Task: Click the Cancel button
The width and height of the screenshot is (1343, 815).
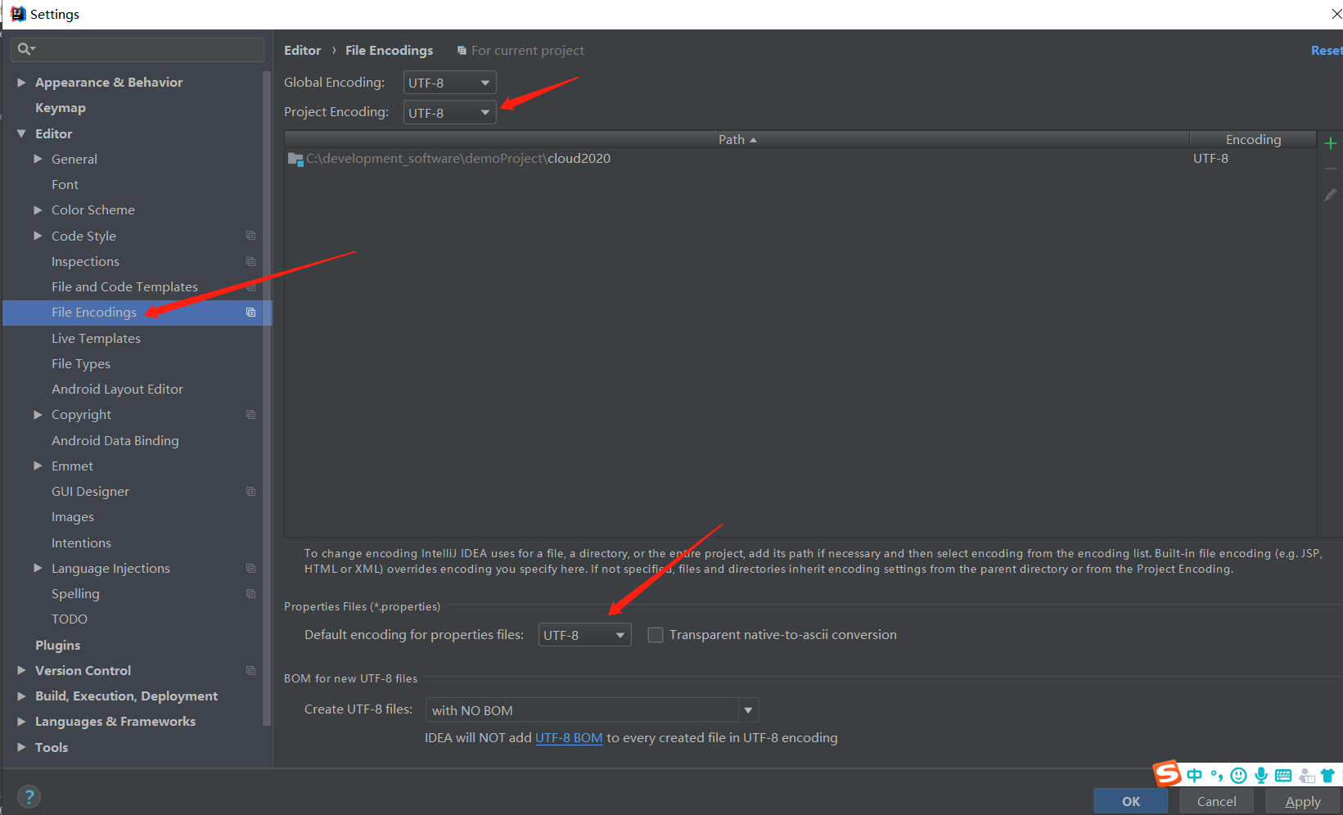Action: [1217, 802]
